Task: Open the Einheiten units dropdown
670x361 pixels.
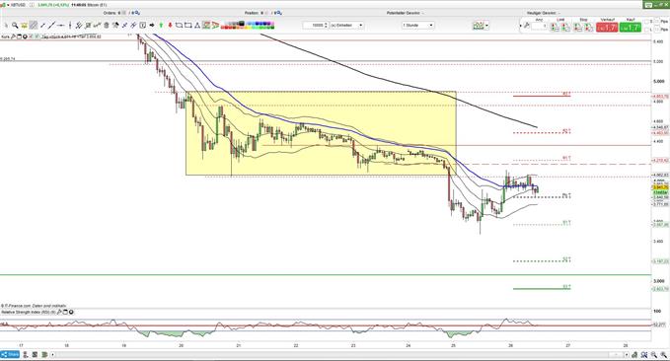Action: 346,26
